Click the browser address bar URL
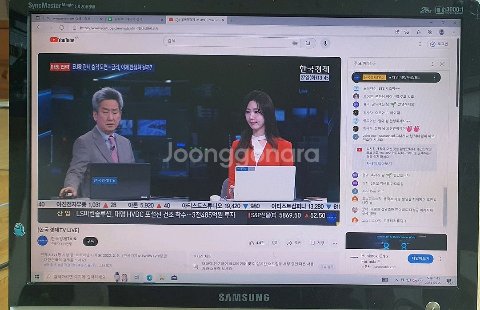This screenshot has width=480, height=310. coord(119,28)
